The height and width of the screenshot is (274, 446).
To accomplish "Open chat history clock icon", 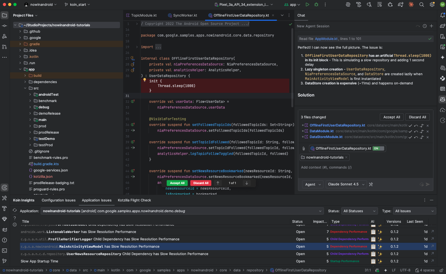I will pyautogui.click(x=425, y=26).
